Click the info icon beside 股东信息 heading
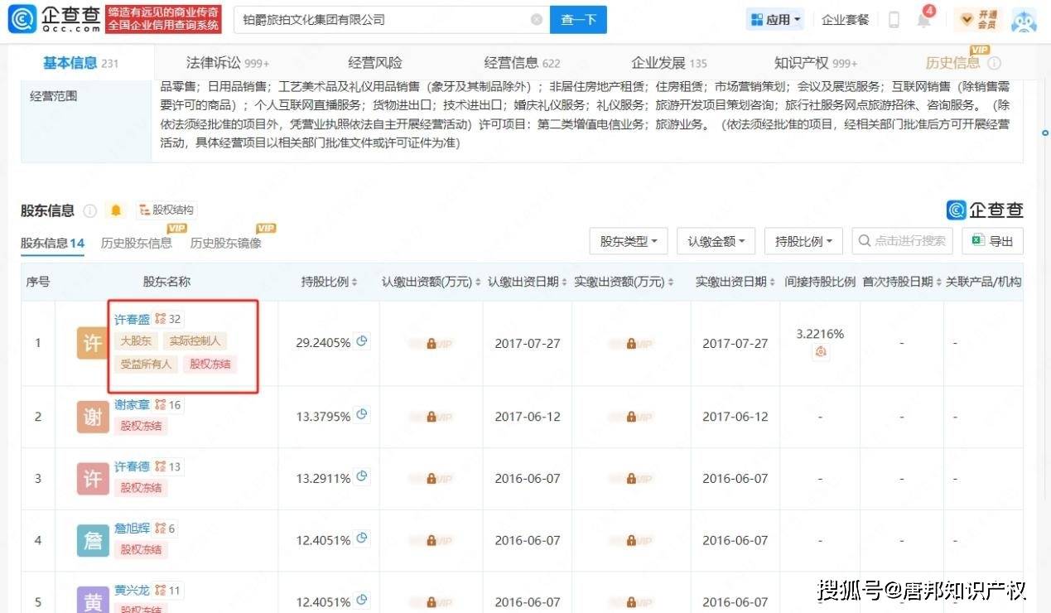The width and height of the screenshot is (1051, 613). [90, 210]
